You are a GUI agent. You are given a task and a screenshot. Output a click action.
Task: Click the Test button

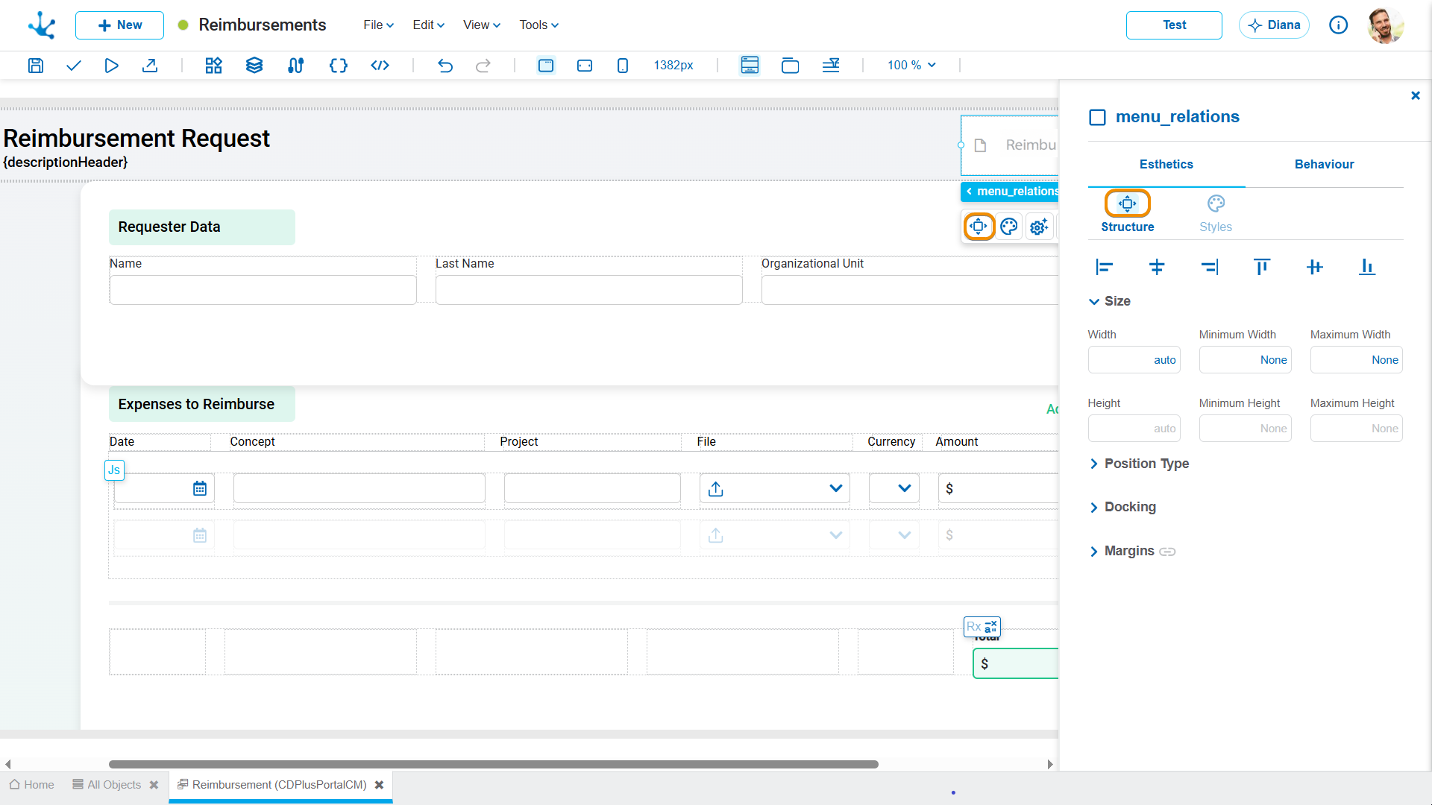(x=1174, y=25)
